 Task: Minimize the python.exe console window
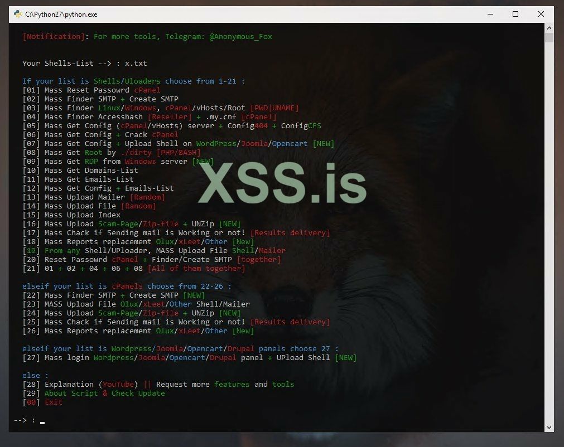coord(490,14)
